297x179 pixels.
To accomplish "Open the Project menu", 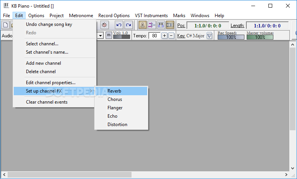I will pyautogui.click(x=56, y=16).
